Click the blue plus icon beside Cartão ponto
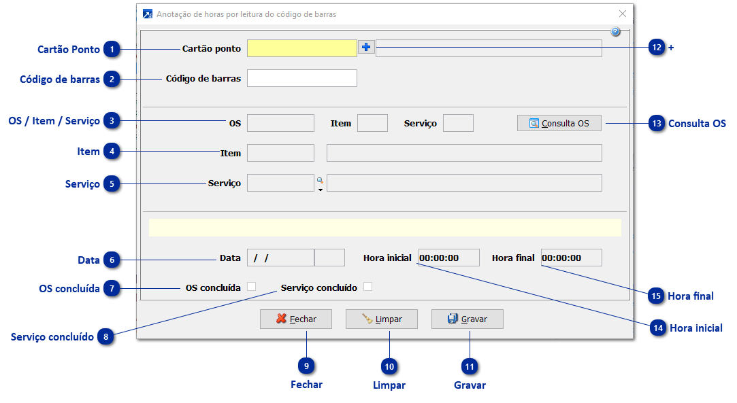 pos(366,47)
